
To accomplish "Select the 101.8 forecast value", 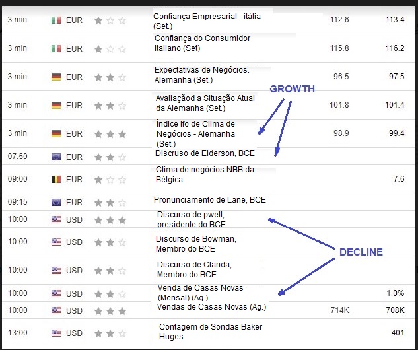I will coord(339,105).
